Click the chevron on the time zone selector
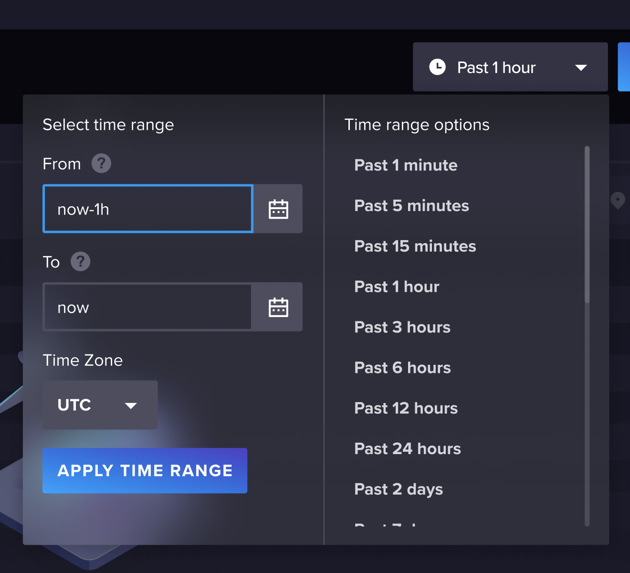The image size is (630, 573). click(x=131, y=405)
